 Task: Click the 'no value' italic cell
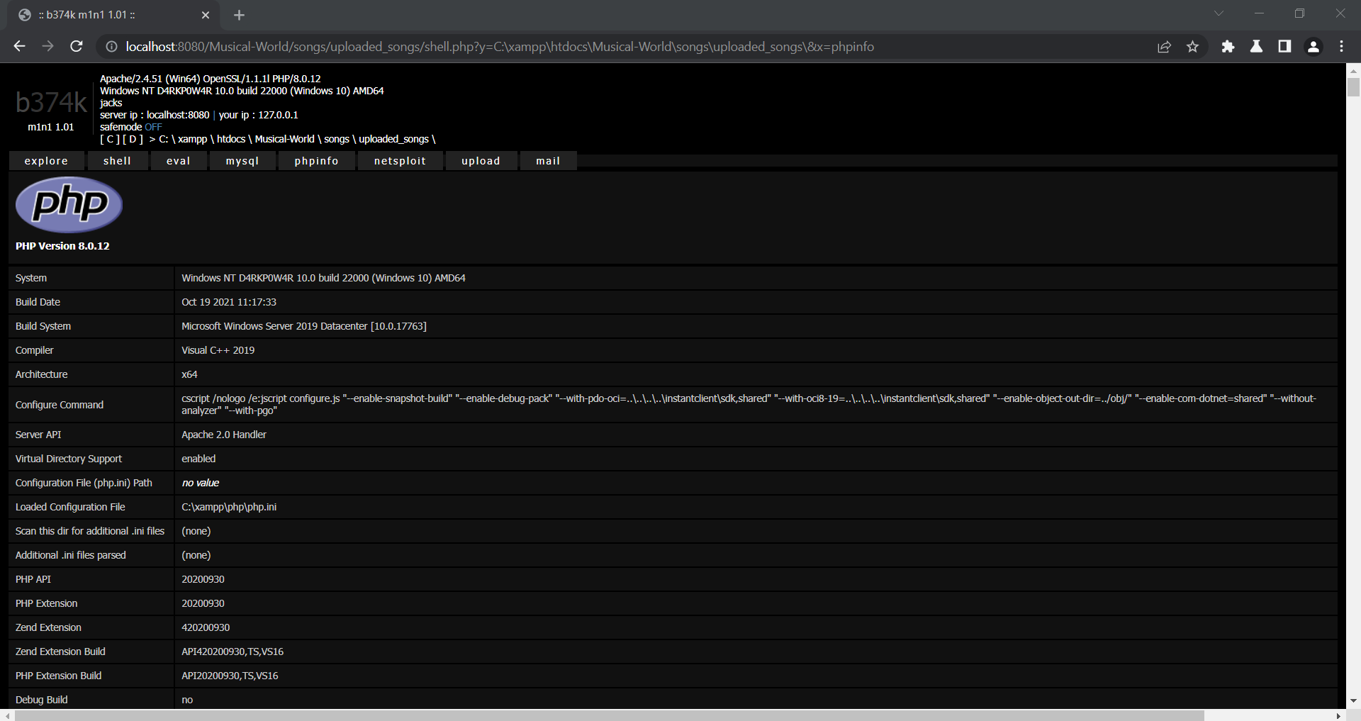(x=201, y=483)
